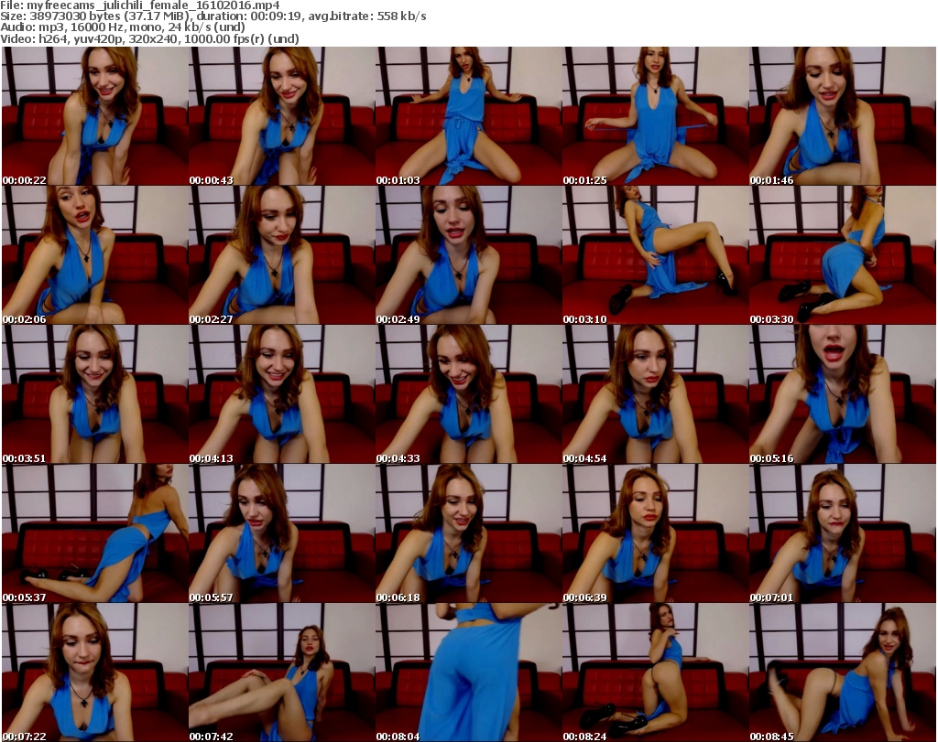The width and height of the screenshot is (938, 742).
Task: Click the 00:02:27 timestamp label
Action: click(212, 319)
